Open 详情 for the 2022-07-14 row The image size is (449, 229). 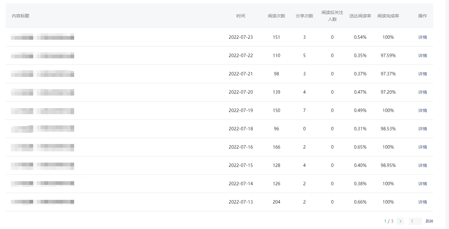422,184
